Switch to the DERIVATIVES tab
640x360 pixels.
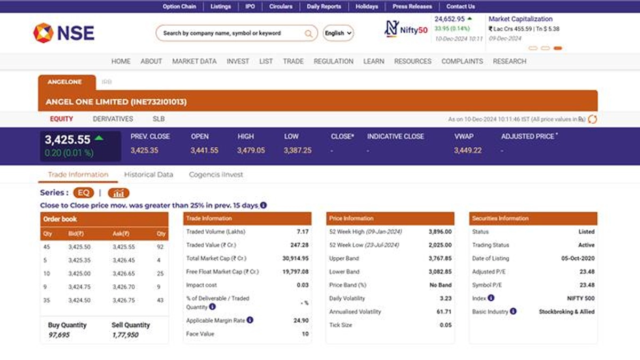pos(113,119)
